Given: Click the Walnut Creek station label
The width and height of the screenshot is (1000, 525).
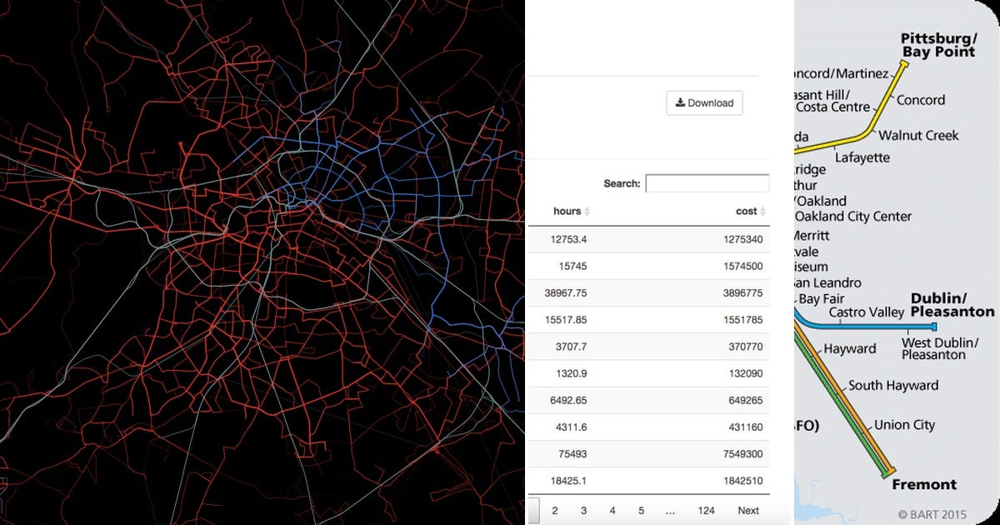Looking at the screenshot, I should tap(919, 135).
